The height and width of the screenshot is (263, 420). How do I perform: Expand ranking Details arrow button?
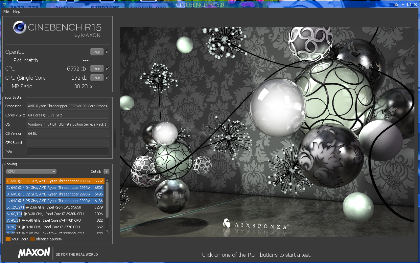(x=106, y=172)
